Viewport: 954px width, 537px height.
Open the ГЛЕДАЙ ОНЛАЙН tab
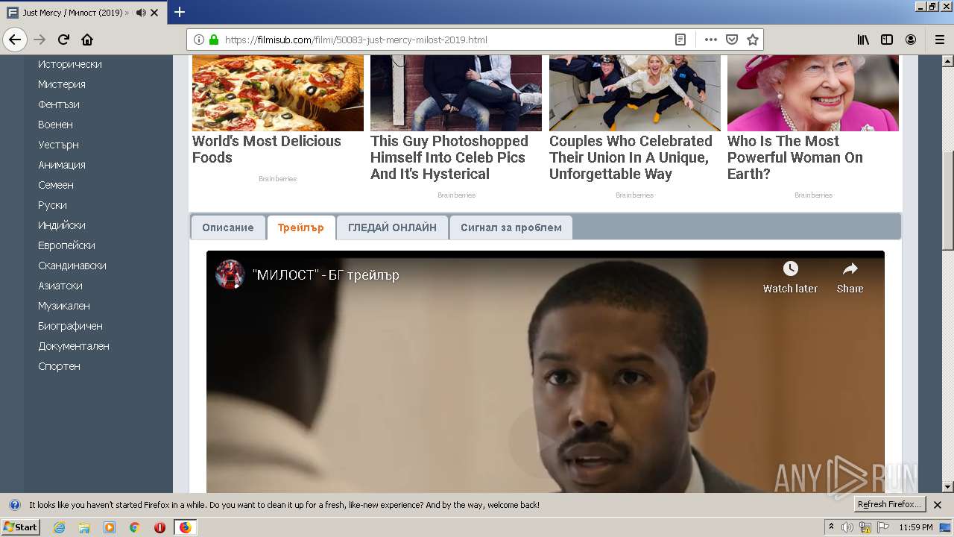[392, 227]
